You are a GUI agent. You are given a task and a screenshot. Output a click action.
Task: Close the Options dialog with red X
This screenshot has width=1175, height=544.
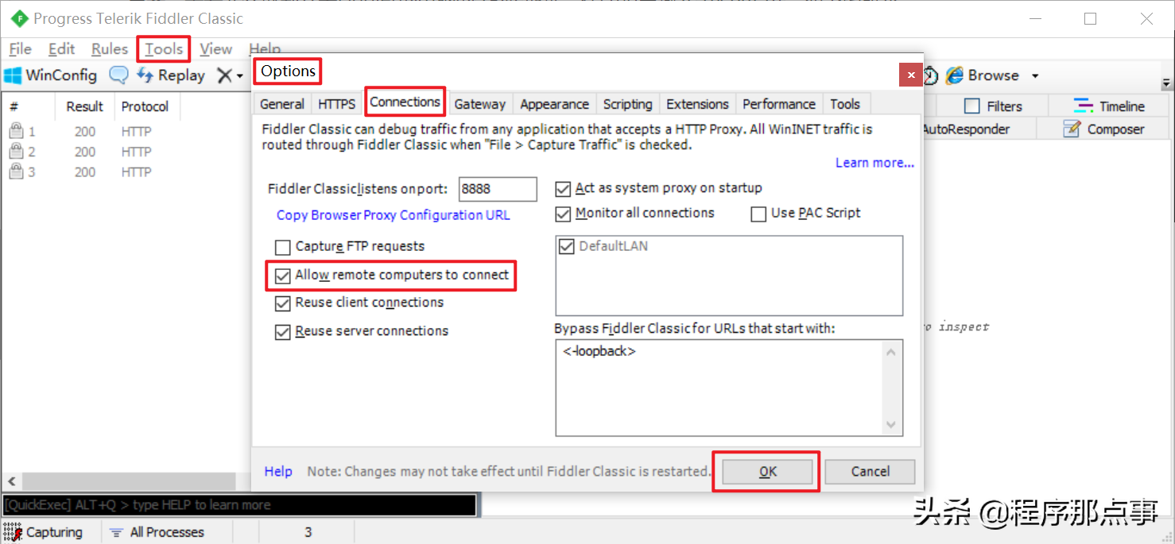point(911,75)
